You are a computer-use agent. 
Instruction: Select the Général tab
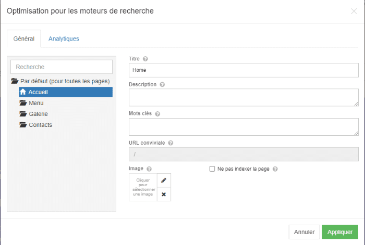click(24, 38)
